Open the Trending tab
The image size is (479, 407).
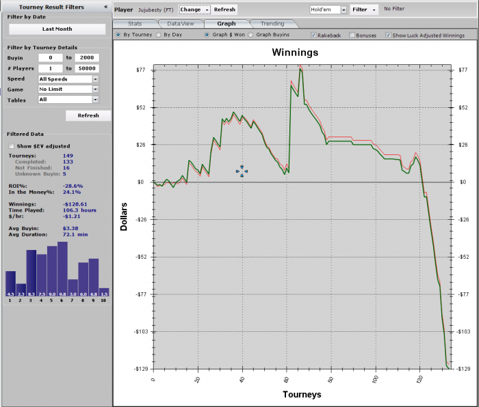pyautogui.click(x=272, y=23)
